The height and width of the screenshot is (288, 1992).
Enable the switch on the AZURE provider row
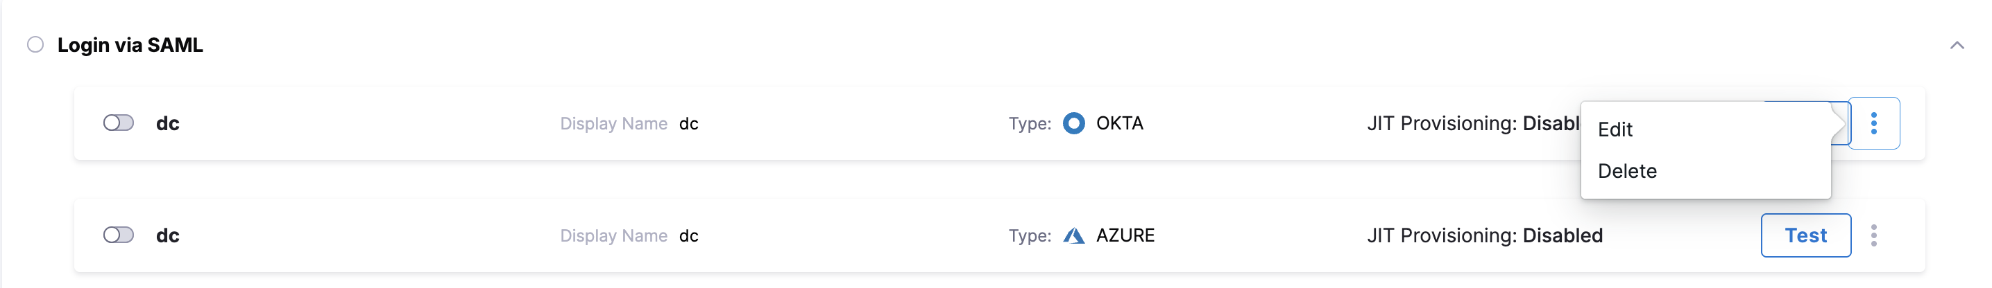pyautogui.click(x=119, y=235)
